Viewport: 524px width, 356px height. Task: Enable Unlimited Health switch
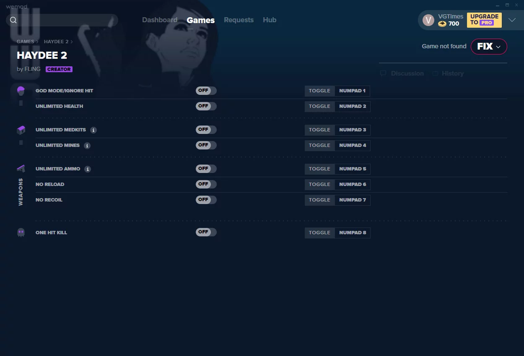pos(206,106)
